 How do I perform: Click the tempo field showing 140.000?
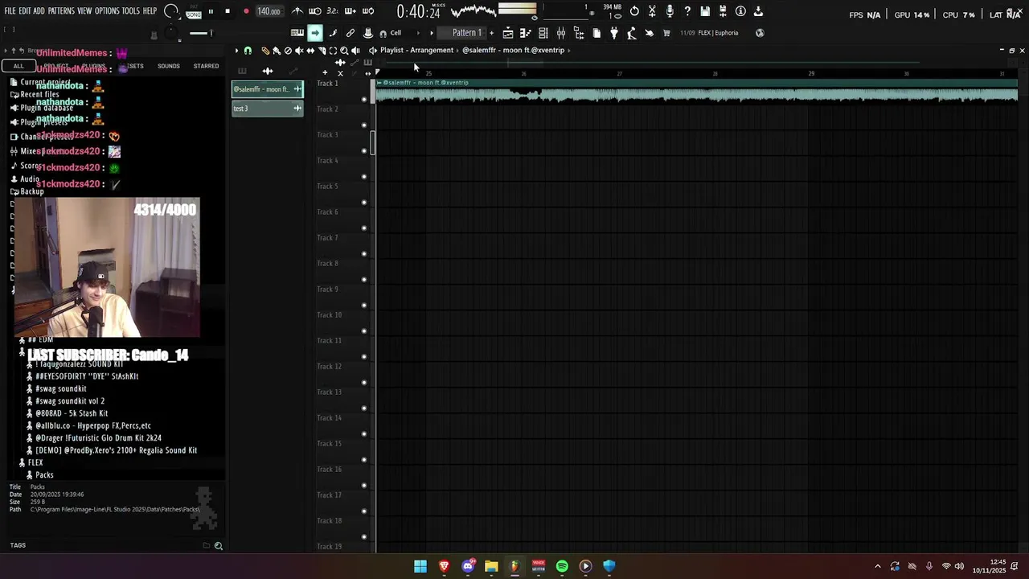[269, 11]
